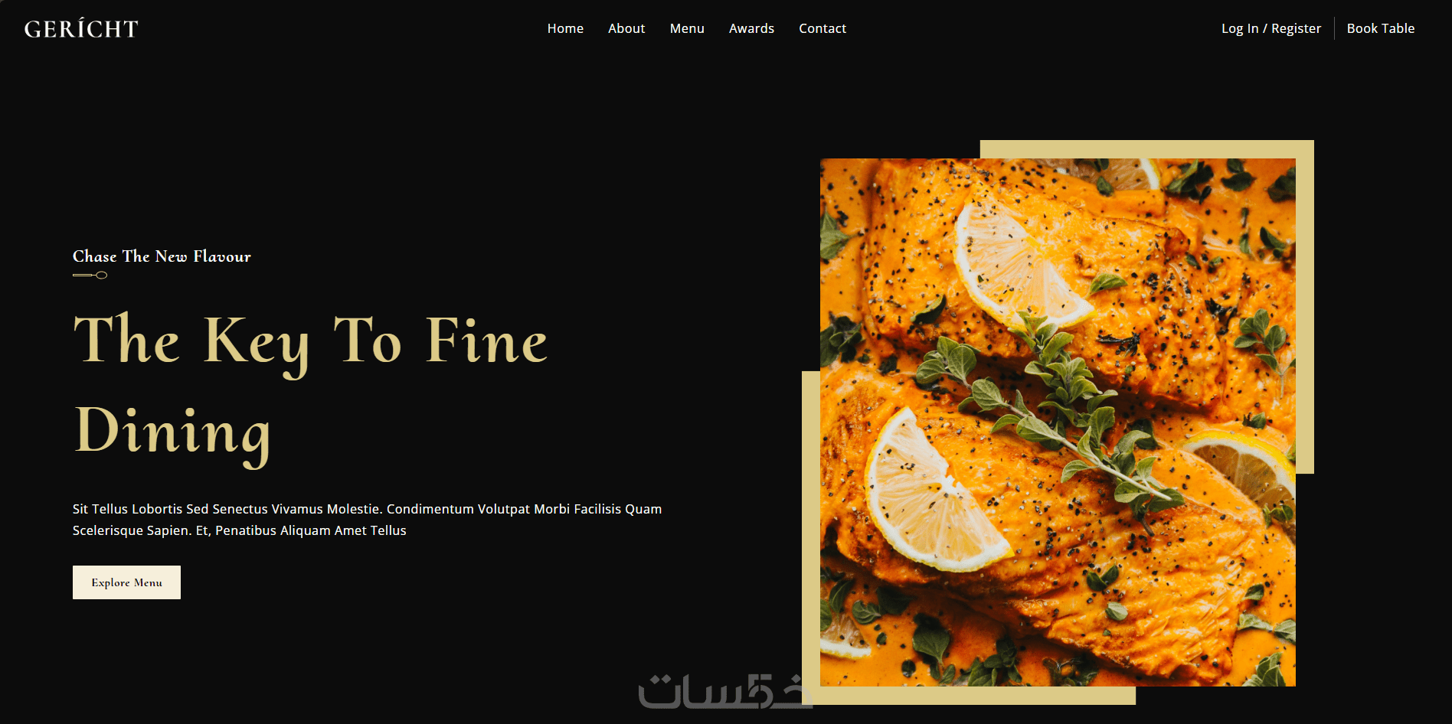Click 'The Key To Fine Dining' headline
Viewport: 1452px width, 724px height.
[x=310, y=386]
